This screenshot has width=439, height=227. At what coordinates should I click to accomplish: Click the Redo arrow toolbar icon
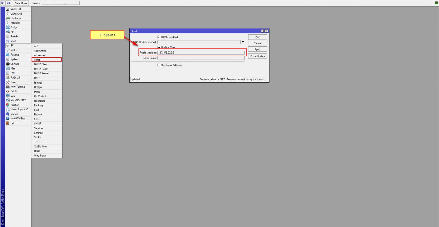(8, 3)
